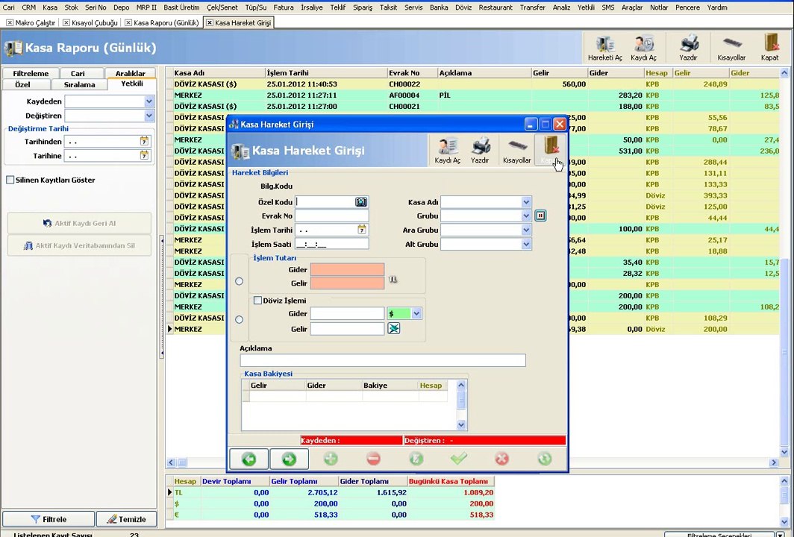The width and height of the screenshot is (794, 537).
Task: Open Aralıklar tab in left panel
Action: coord(130,73)
